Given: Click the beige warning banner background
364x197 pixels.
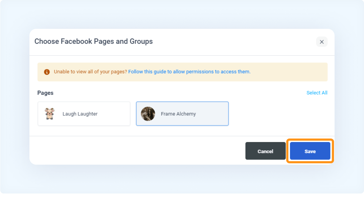Looking at the screenshot, I should coord(289,72).
